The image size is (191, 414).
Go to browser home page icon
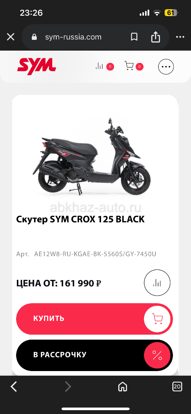point(122,387)
